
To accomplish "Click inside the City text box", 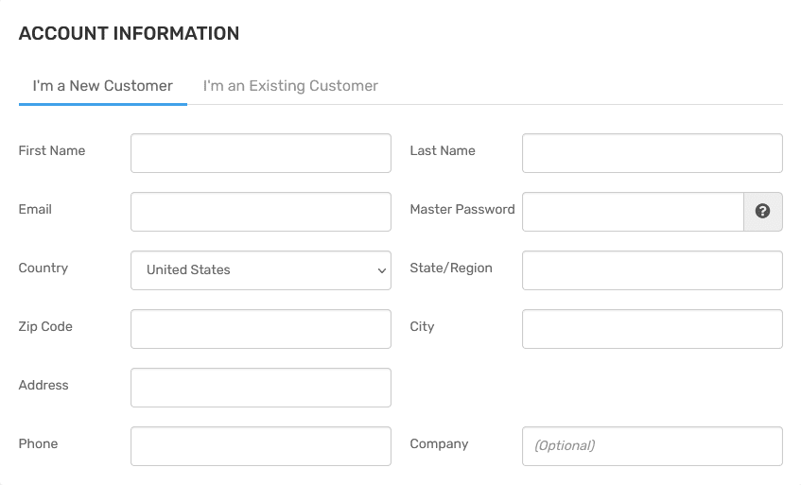I will (x=652, y=329).
